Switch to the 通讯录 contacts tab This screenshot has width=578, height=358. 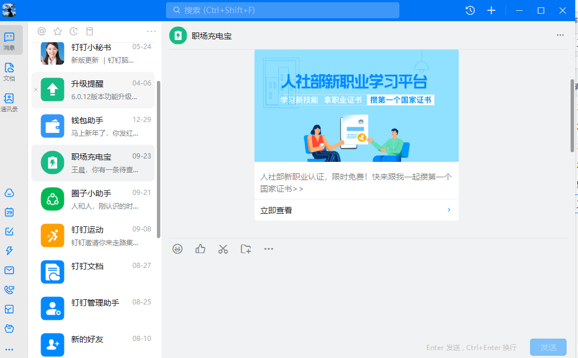tap(9, 102)
